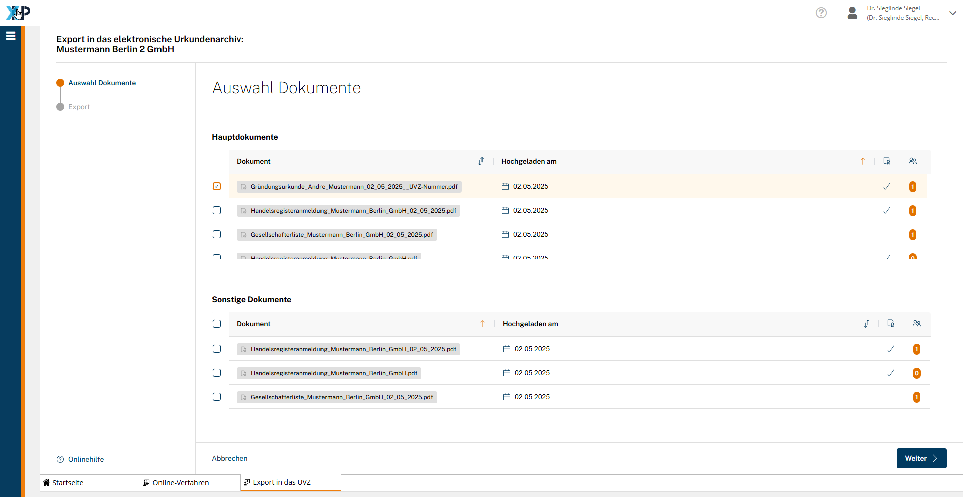Open the Onlinehilfe link
The width and height of the screenshot is (963, 497).
(86, 459)
